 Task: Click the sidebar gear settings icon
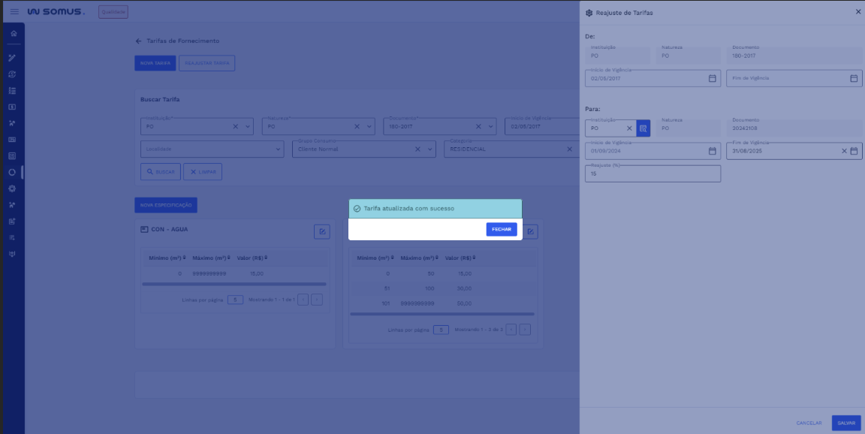click(12, 188)
